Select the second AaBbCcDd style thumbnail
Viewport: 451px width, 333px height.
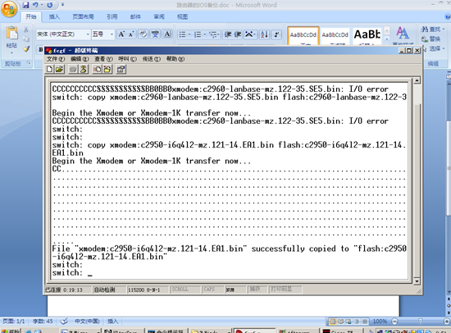tap(335, 36)
